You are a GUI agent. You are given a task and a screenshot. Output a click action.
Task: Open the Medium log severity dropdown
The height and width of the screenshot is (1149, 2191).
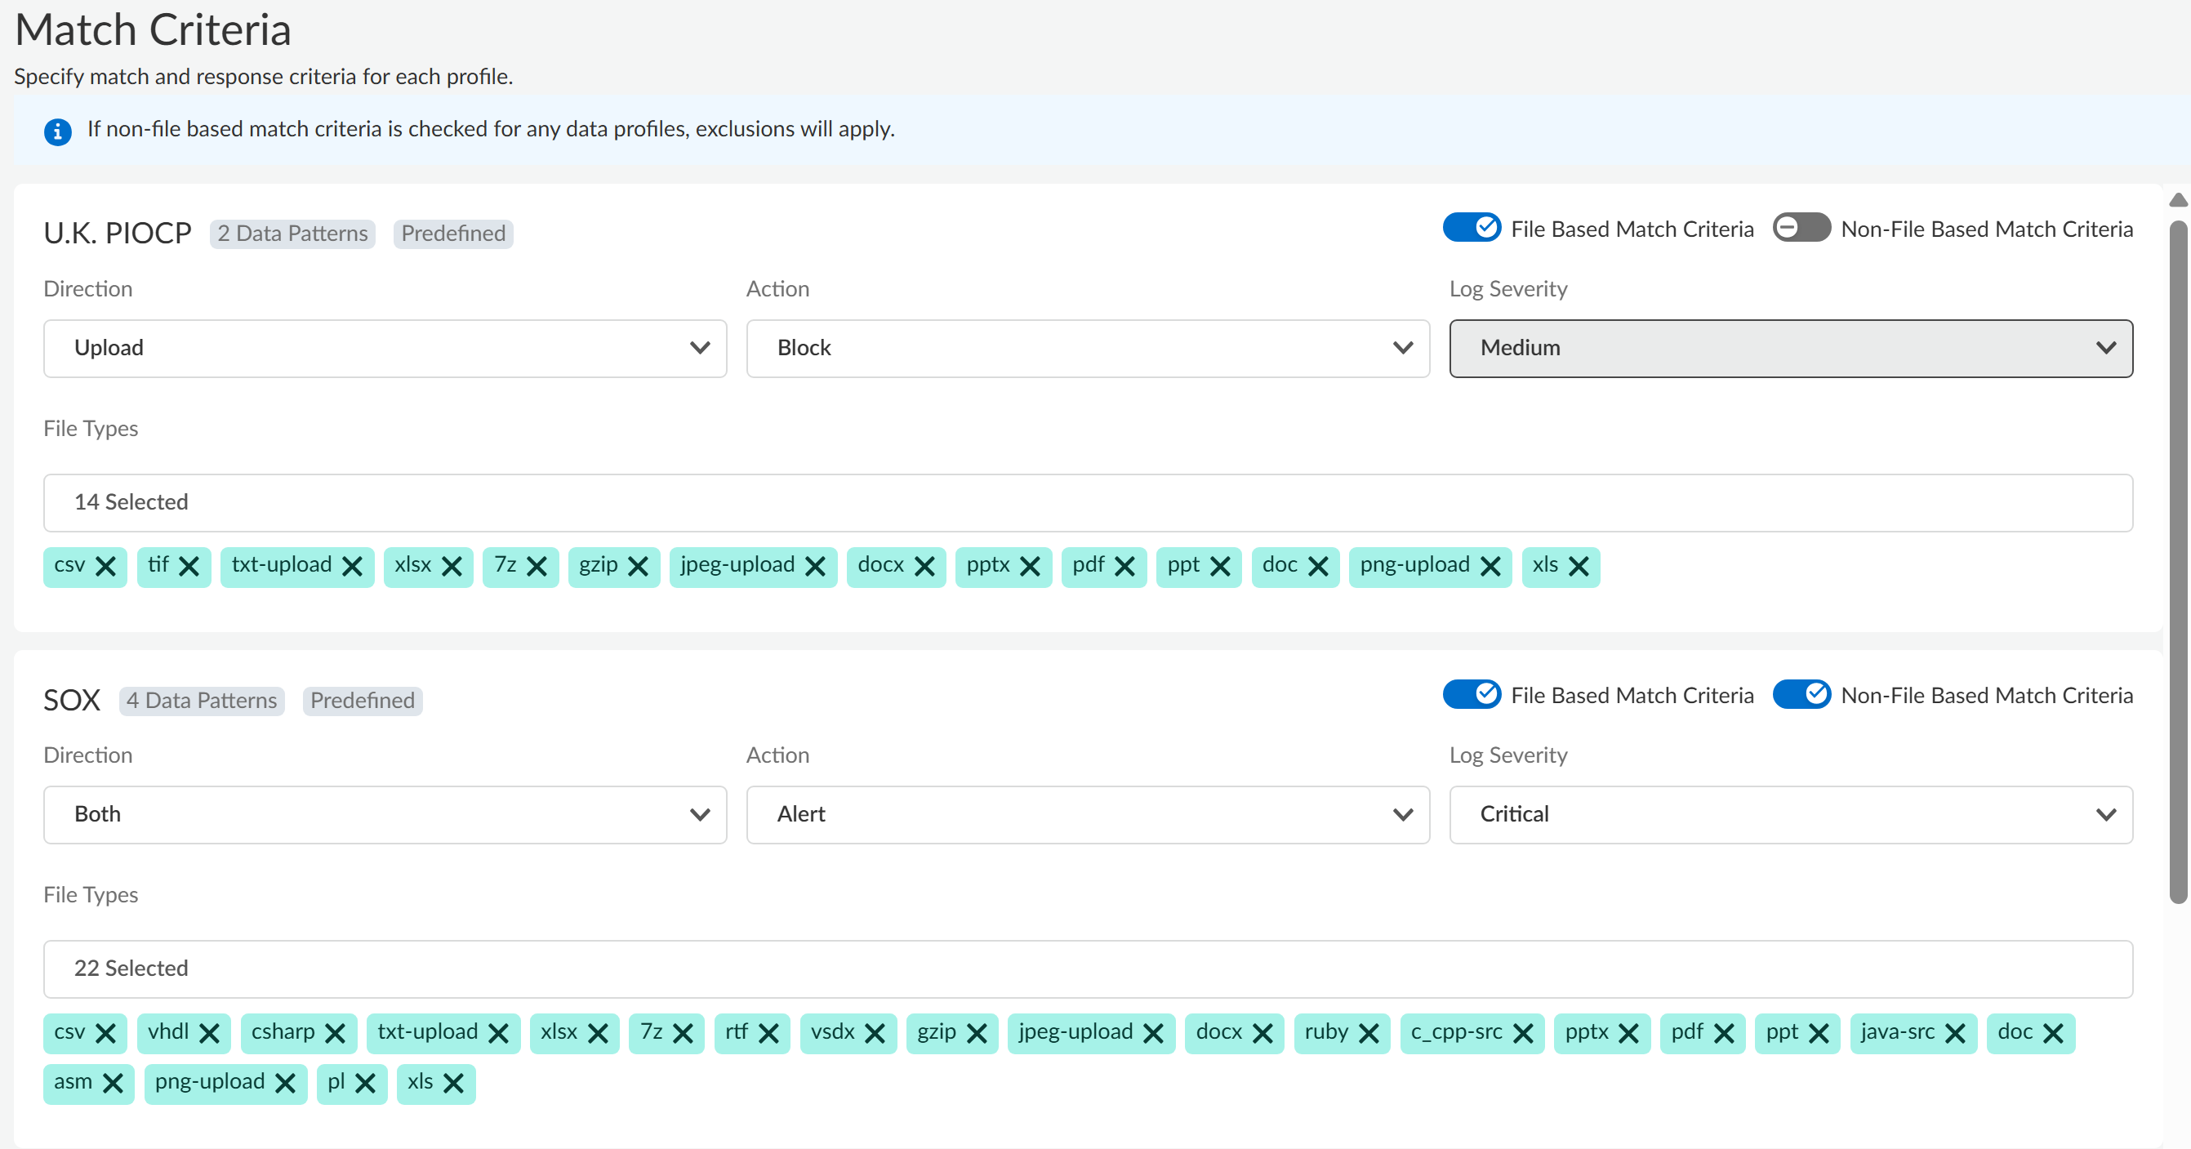point(1790,348)
